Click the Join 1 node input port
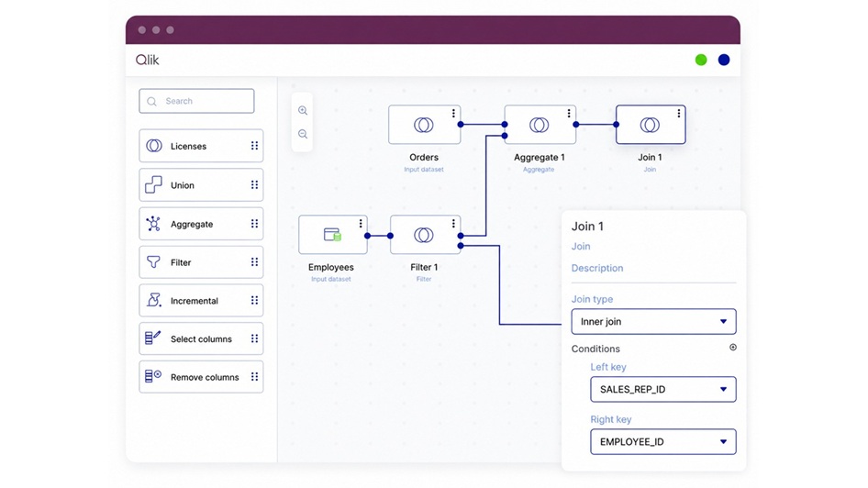The width and height of the screenshot is (868, 488). (x=616, y=125)
